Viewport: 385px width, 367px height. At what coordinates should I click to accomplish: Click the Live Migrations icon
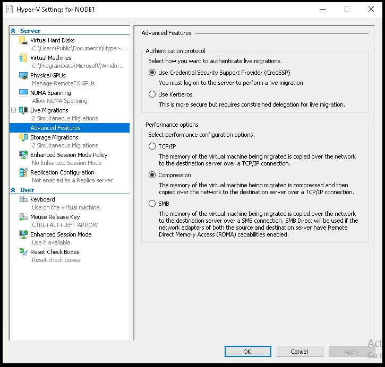(23, 110)
